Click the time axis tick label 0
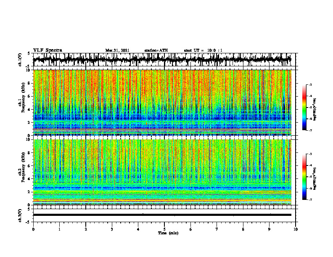333x257 pixels. [x=33, y=229]
